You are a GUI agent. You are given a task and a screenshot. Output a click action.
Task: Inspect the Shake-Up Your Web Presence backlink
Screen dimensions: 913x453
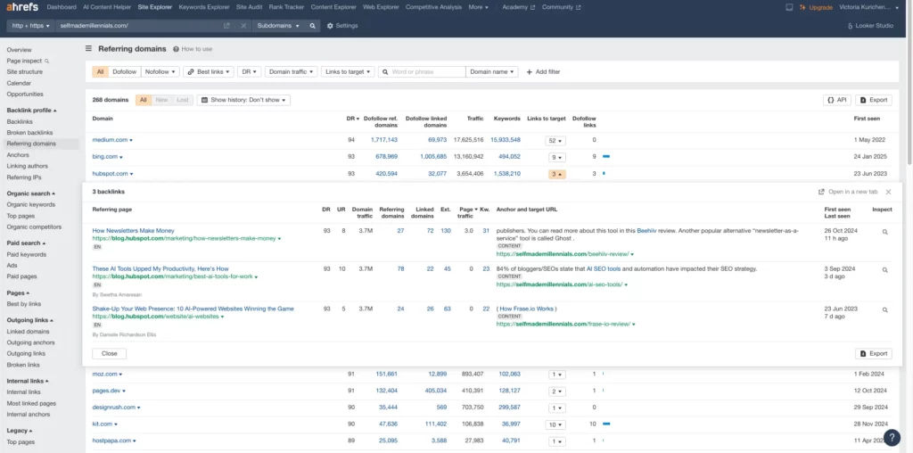coord(885,309)
